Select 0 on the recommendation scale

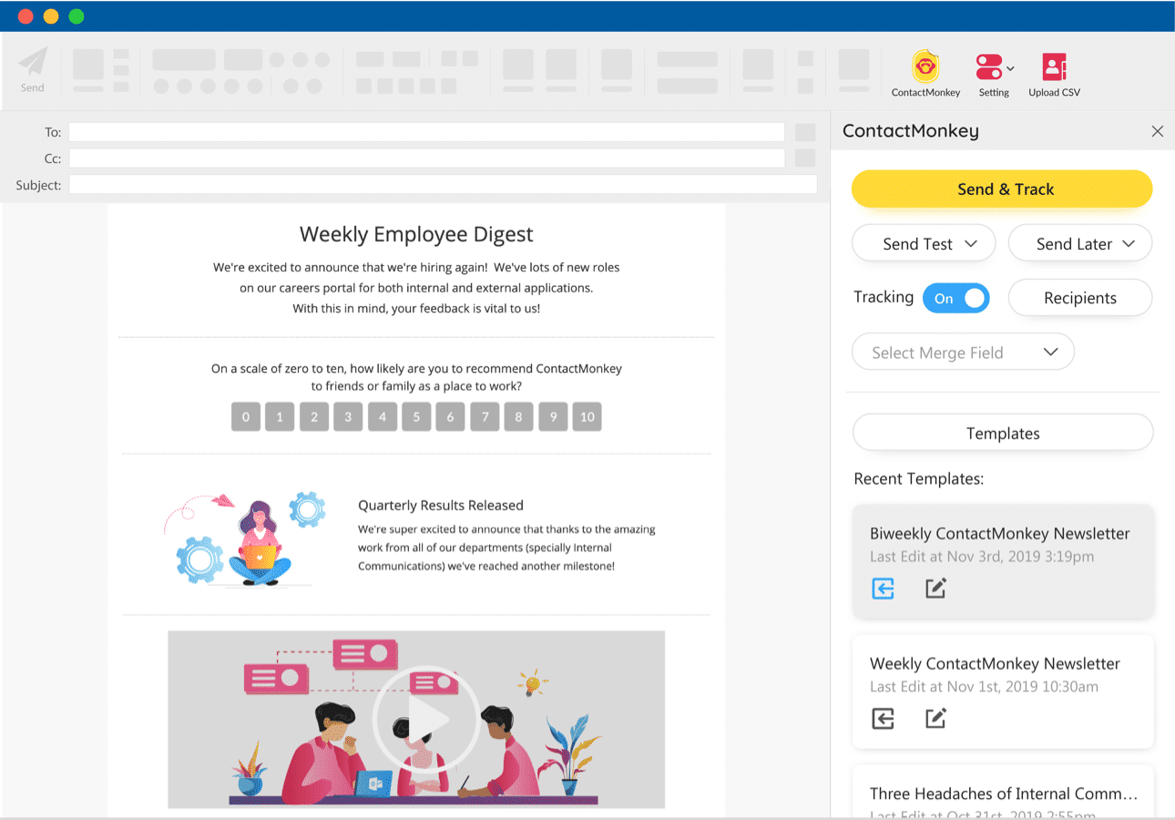pyautogui.click(x=245, y=416)
